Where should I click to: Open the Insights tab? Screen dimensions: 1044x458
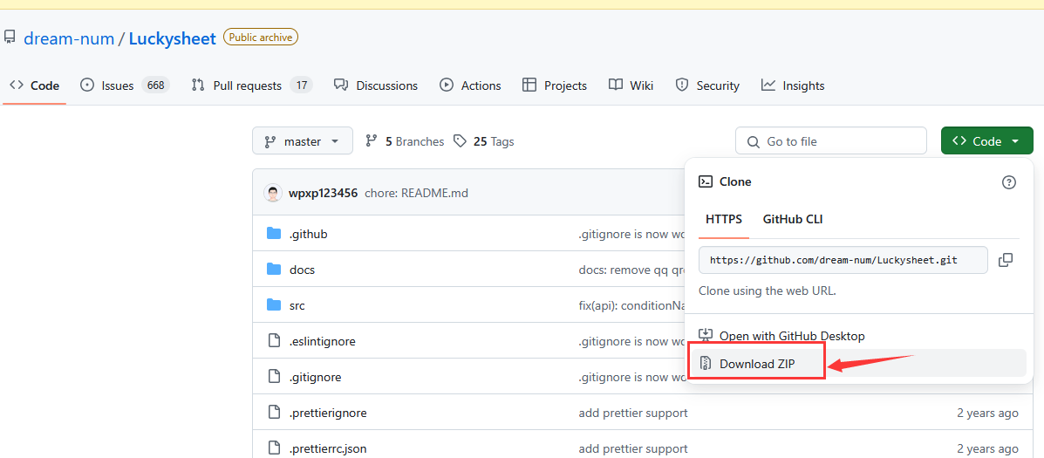[793, 85]
